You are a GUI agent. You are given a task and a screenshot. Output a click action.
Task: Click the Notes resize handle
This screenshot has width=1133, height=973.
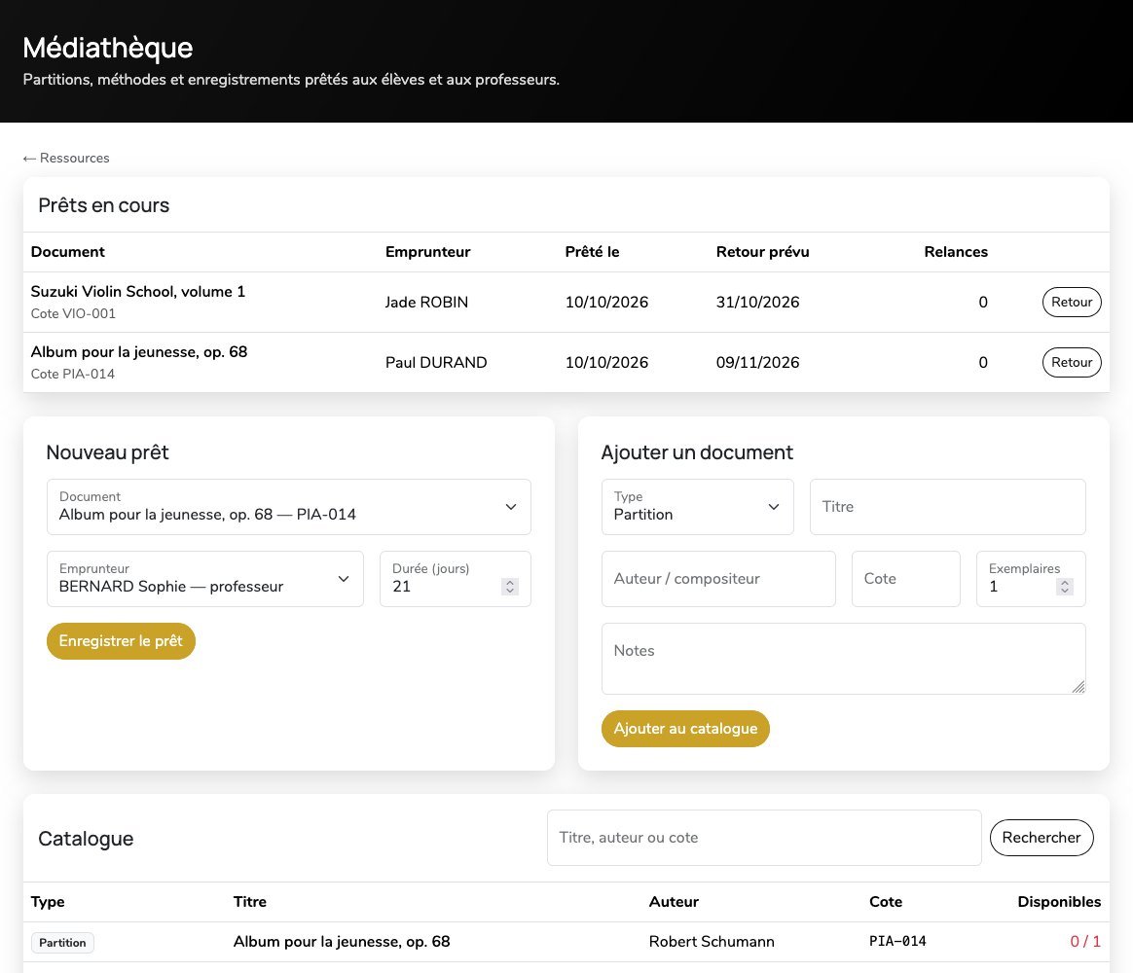pyautogui.click(x=1078, y=687)
